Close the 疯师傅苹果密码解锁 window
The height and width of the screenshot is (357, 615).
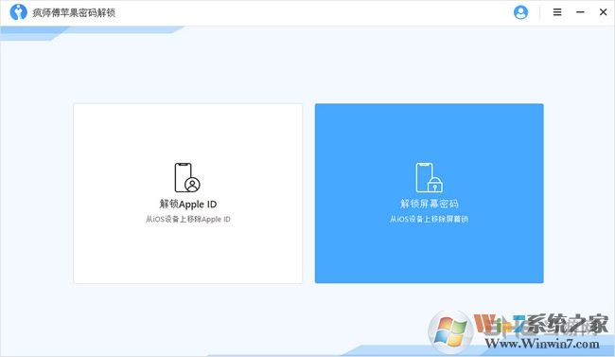pos(604,12)
